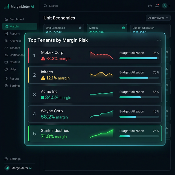This screenshot has width=175, height=175.
Task: Click Initech 70% budget utilization bar
Action: [139, 78]
